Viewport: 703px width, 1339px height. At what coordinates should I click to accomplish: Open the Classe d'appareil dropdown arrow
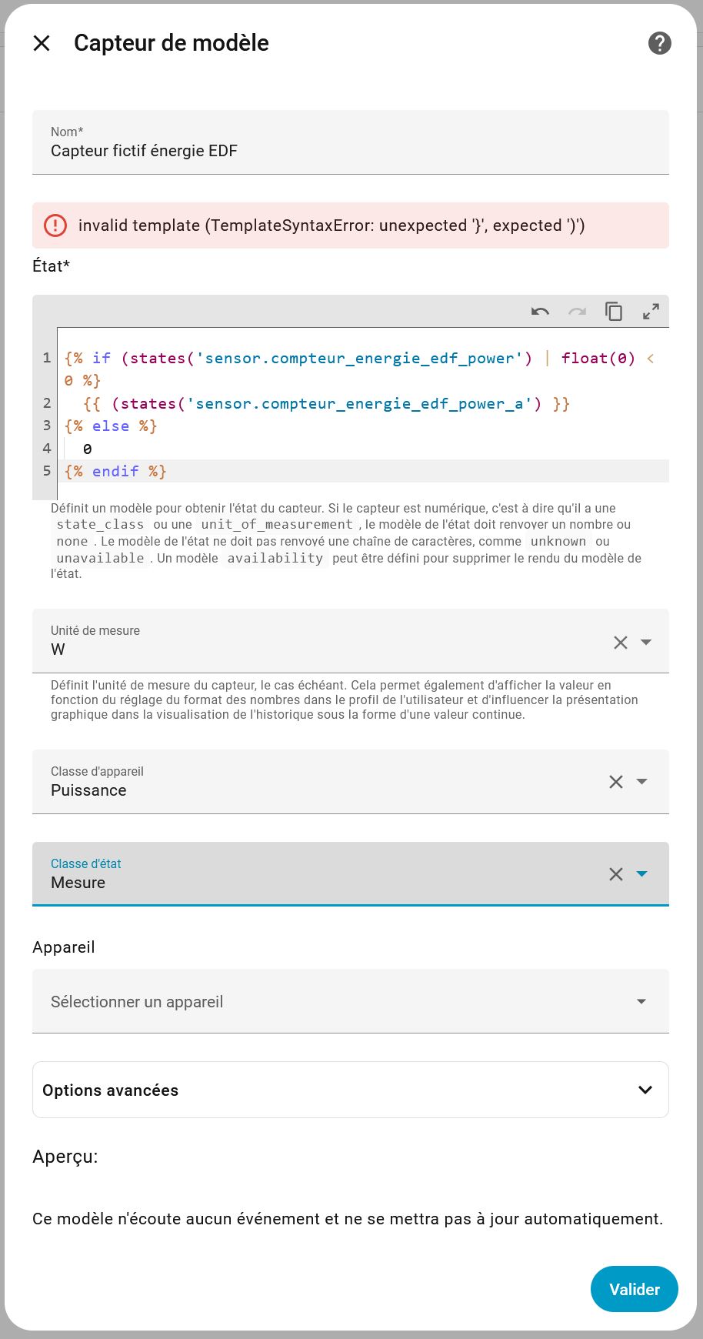click(x=641, y=782)
